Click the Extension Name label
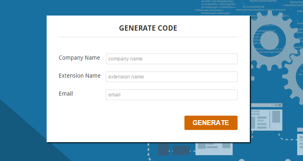 point(80,76)
